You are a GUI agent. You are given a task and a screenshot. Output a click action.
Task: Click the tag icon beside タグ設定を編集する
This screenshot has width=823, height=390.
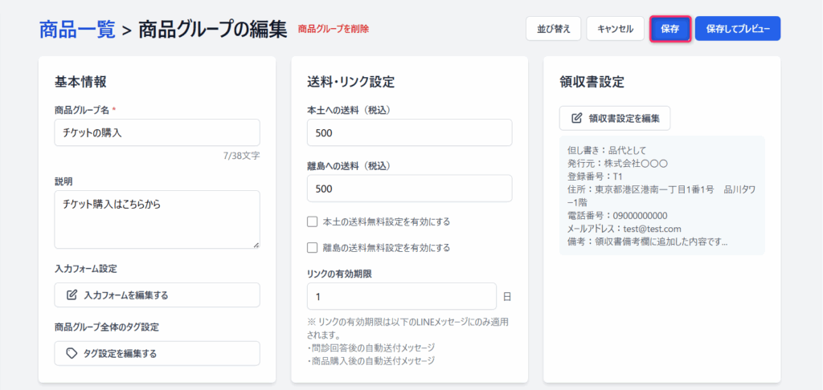72,354
